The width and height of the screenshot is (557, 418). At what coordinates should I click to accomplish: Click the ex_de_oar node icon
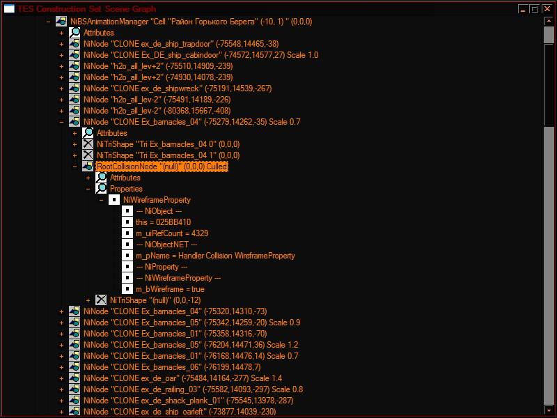click(x=74, y=378)
